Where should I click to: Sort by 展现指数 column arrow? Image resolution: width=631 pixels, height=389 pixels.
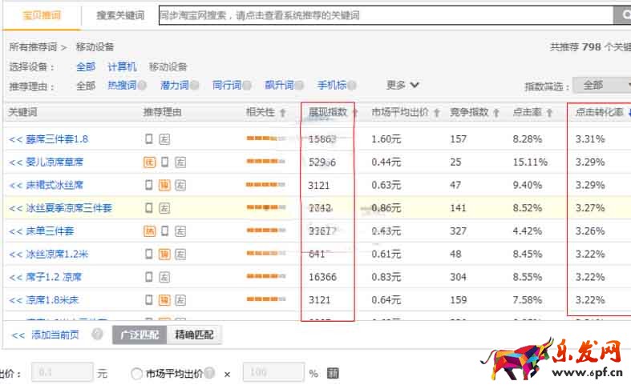click(x=354, y=113)
